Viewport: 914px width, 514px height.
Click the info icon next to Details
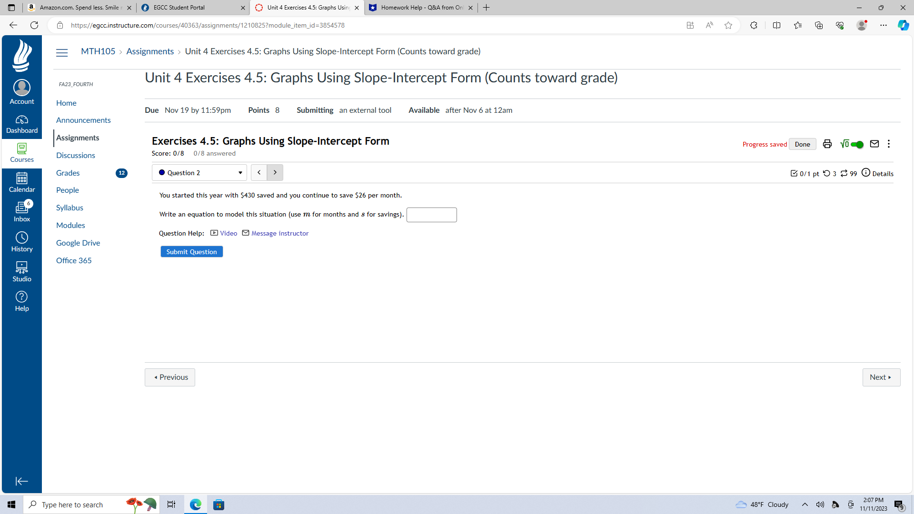click(x=866, y=173)
